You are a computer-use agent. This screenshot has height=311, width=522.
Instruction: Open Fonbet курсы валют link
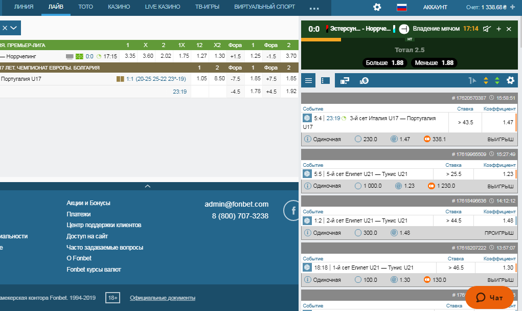pyautogui.click(x=94, y=270)
